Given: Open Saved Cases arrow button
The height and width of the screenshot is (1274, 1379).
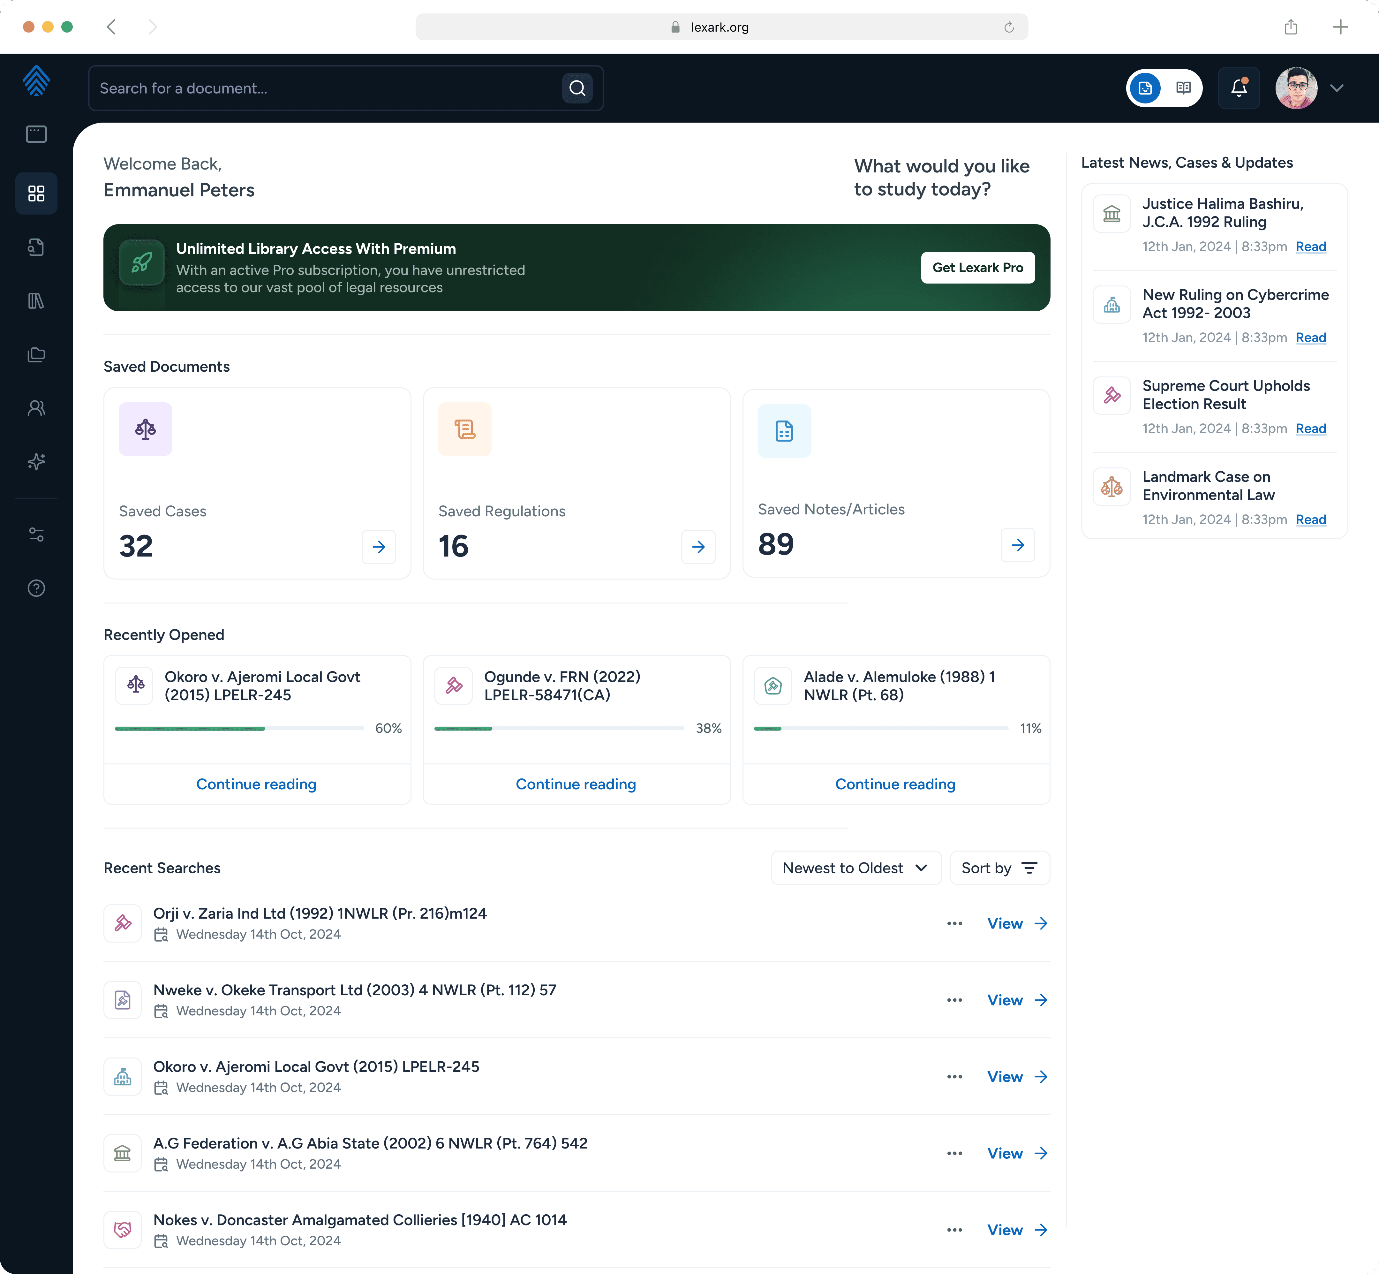Looking at the screenshot, I should [x=378, y=547].
